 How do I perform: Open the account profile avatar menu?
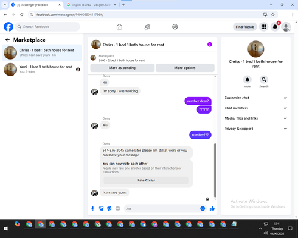click(x=286, y=27)
